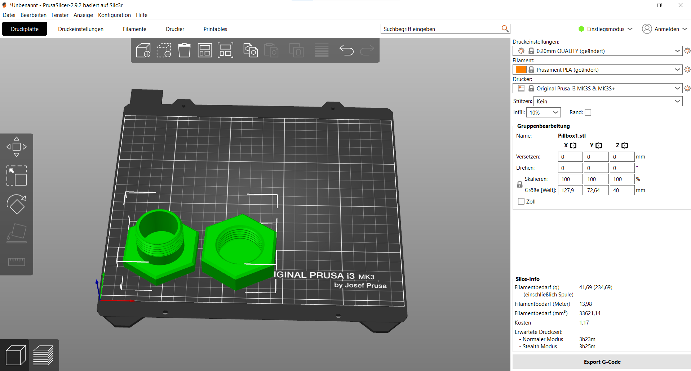The width and height of the screenshot is (691, 371).
Task: Toggle the scale proportions lock icon
Action: (520, 184)
